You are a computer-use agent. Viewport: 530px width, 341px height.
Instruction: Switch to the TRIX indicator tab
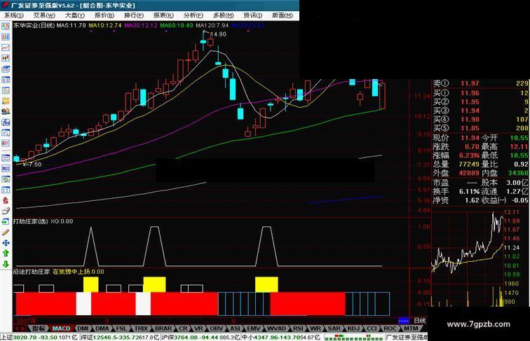(141, 328)
